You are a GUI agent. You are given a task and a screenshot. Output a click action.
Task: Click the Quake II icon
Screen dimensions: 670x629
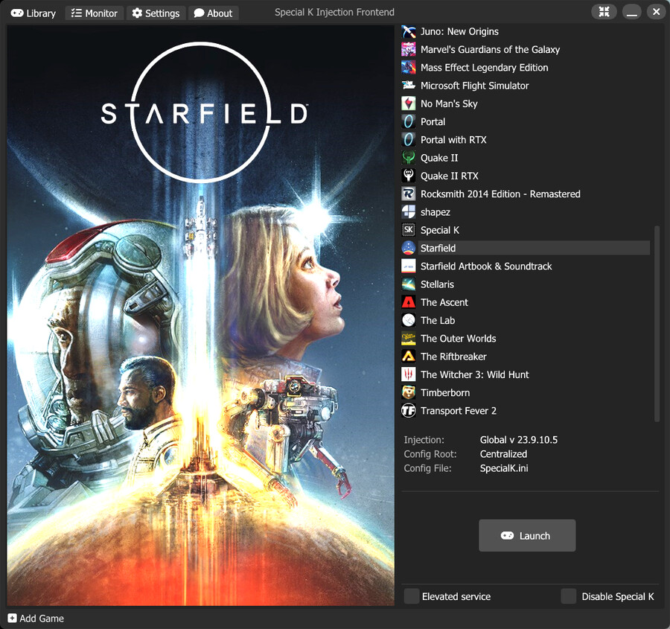click(409, 158)
